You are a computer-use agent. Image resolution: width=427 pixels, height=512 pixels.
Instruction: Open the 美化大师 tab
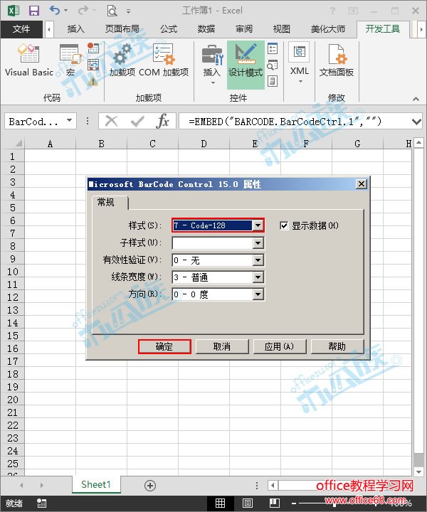tap(328, 29)
